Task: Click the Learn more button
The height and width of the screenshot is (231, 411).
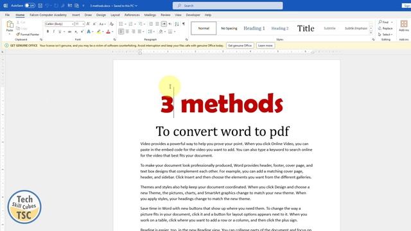Action: 265,46
